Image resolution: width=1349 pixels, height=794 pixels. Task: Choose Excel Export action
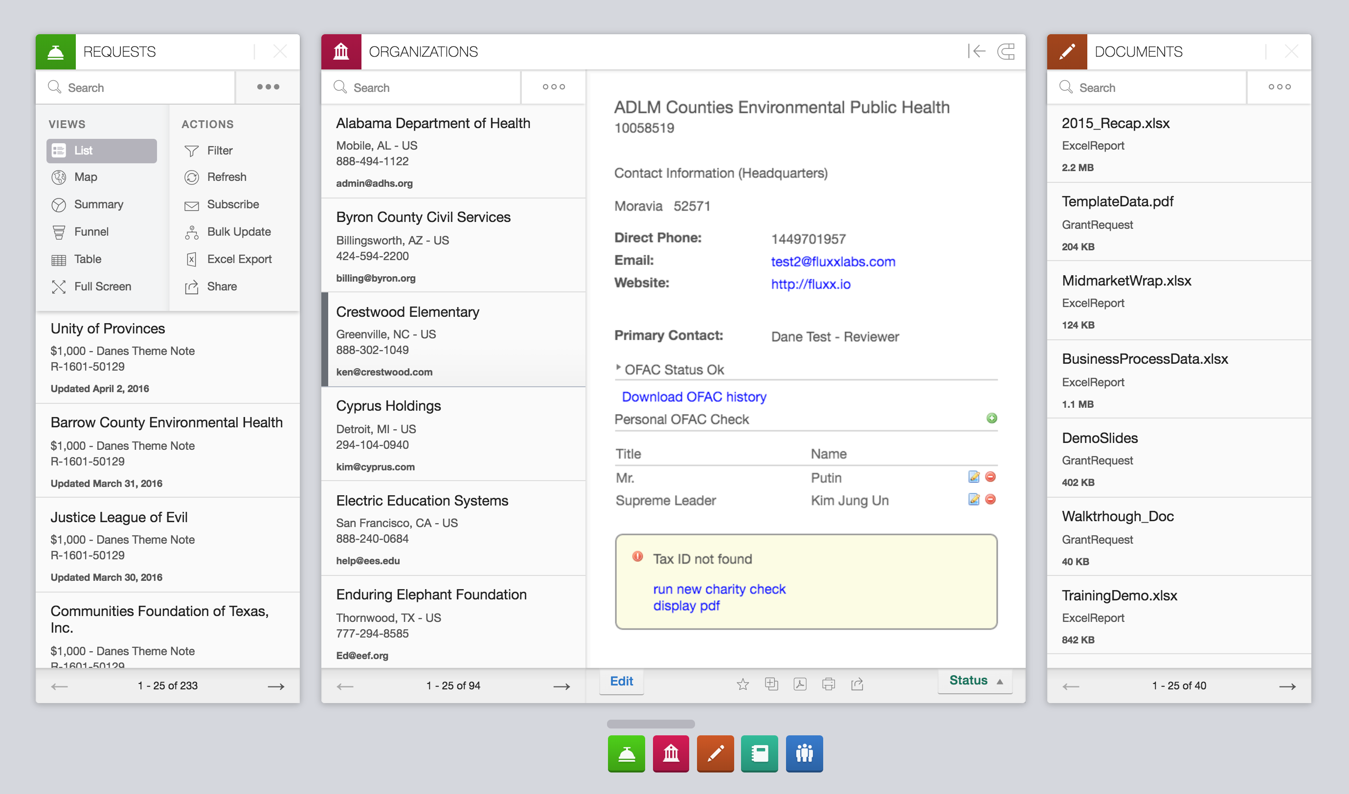(x=239, y=259)
